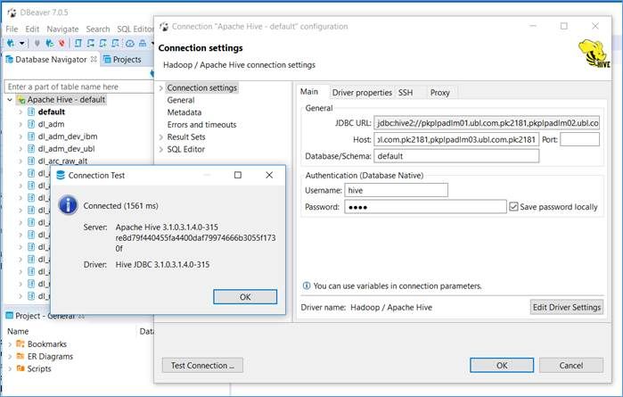Click the JDBC URL field

(487, 123)
